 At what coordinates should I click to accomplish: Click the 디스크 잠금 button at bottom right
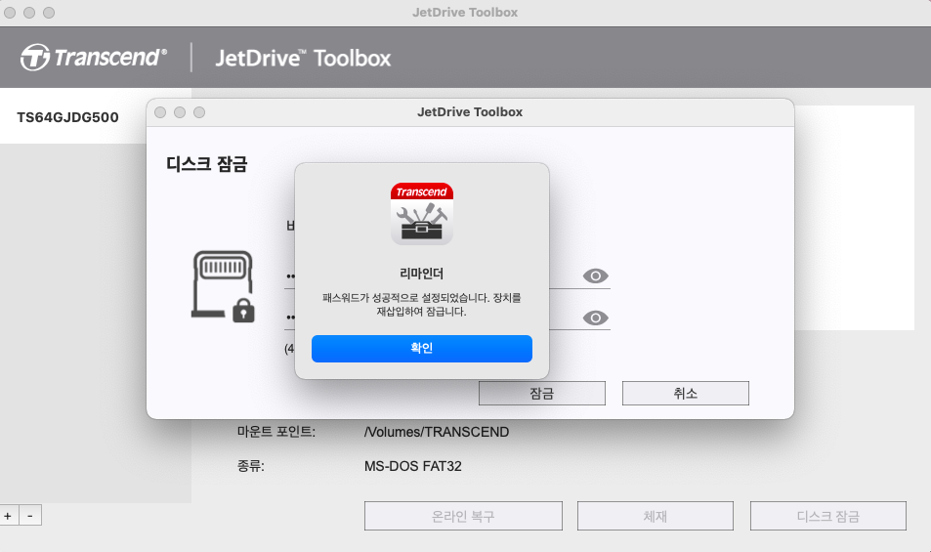tap(827, 517)
